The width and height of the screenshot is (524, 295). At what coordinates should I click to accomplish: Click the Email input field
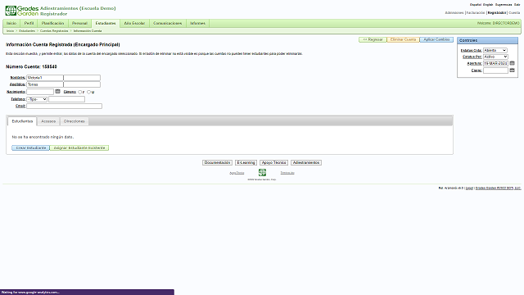pos(64,106)
